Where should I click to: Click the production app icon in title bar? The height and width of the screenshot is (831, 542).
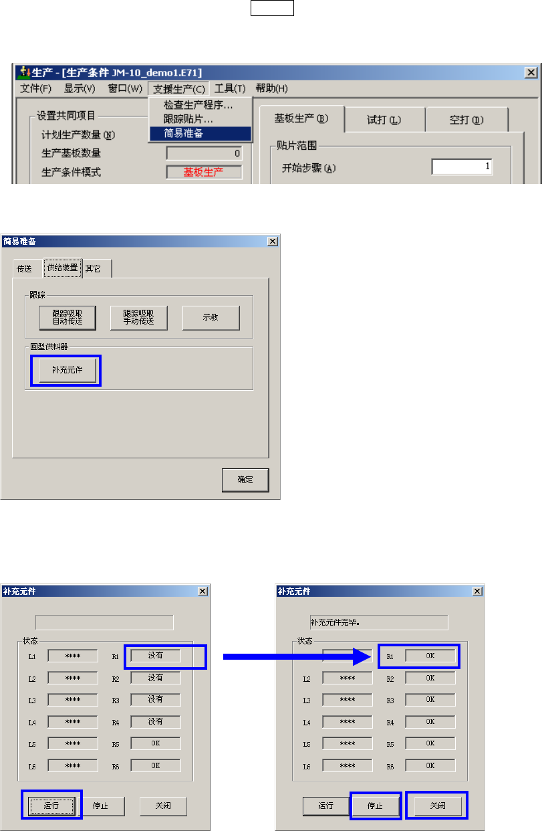(x=25, y=72)
